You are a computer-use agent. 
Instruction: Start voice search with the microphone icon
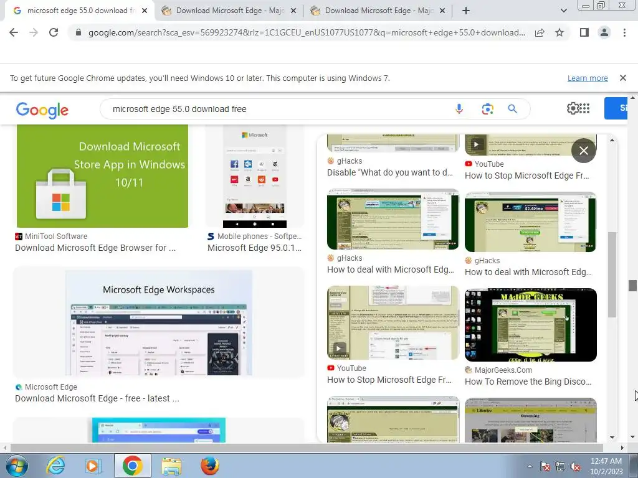[459, 109]
